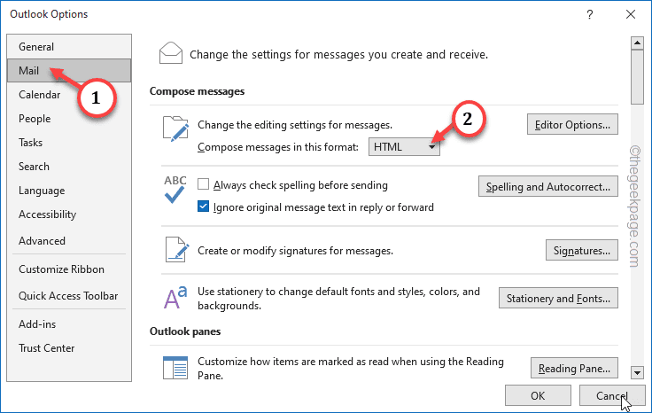Open the compose message format HTML dropdown
652x413 pixels.
(404, 147)
